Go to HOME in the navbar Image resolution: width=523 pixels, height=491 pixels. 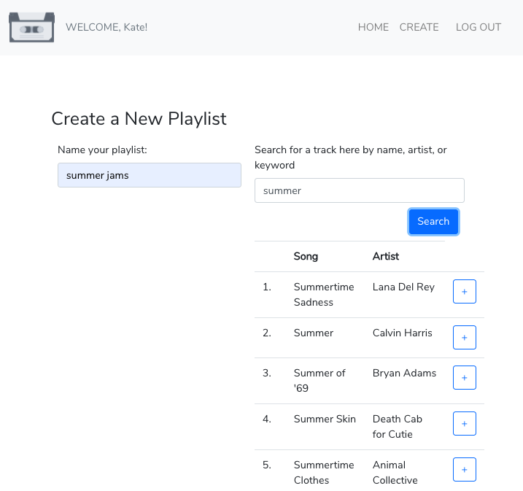[x=373, y=27]
